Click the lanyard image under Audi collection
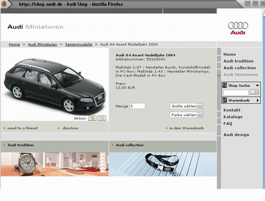265x201 pixels. [163, 164]
